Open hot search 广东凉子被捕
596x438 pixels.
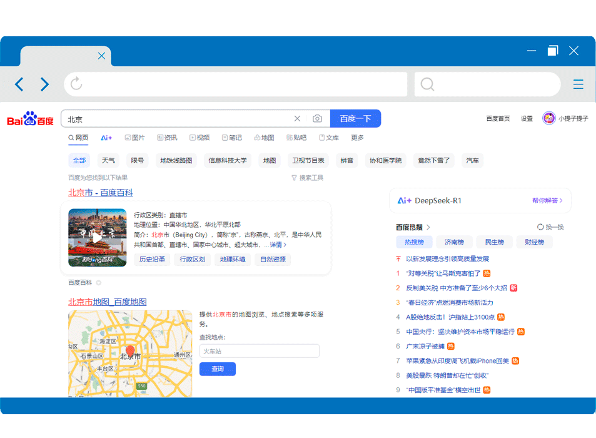click(425, 347)
